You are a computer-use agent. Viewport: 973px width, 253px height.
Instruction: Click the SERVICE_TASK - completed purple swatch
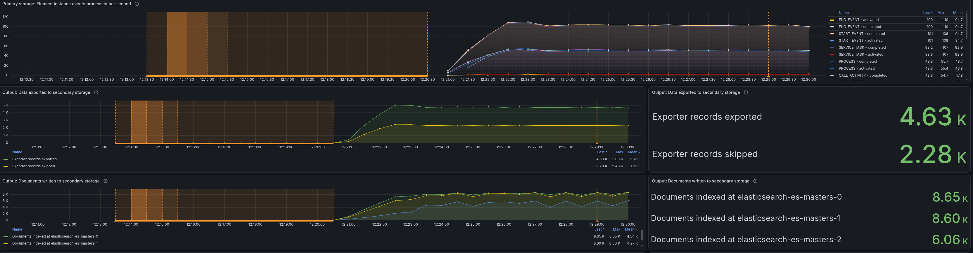click(x=832, y=48)
